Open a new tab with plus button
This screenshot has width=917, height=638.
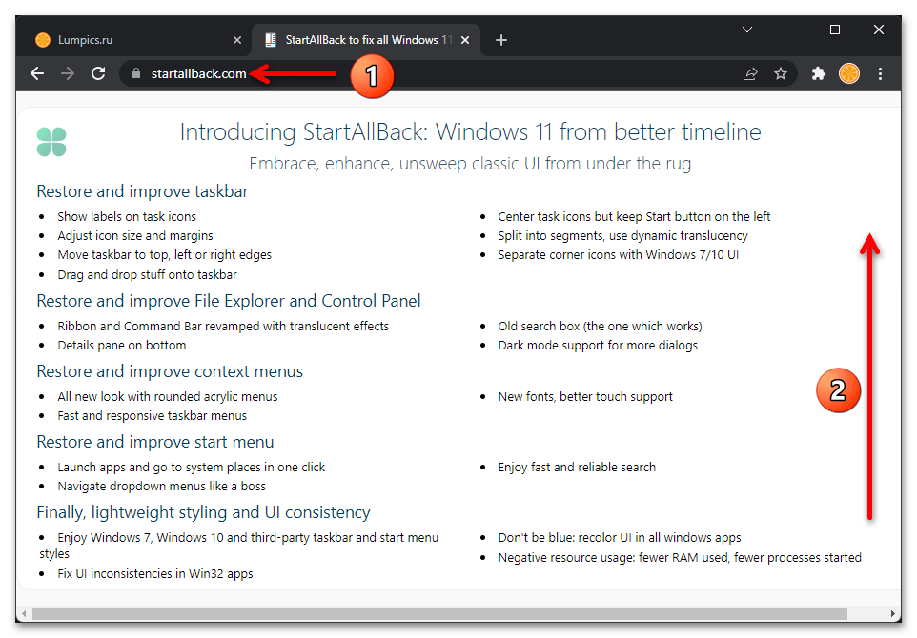[501, 40]
